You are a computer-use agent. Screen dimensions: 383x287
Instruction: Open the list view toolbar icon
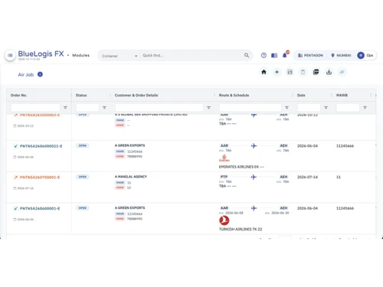(316, 72)
